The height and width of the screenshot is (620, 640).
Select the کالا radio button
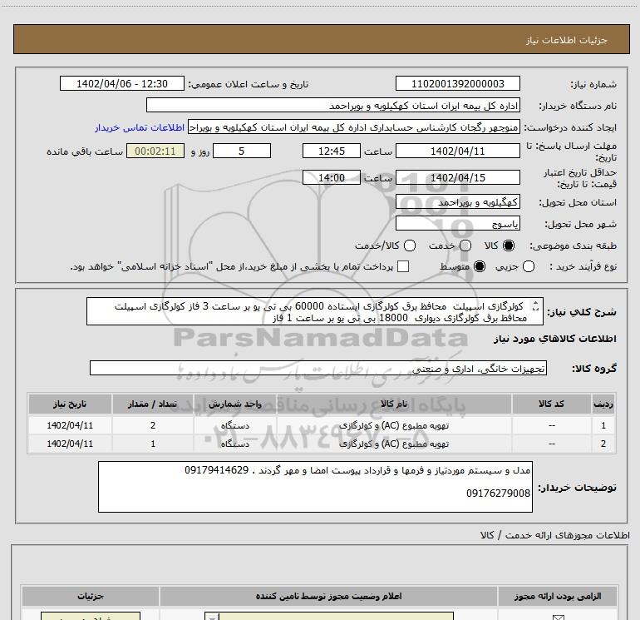(509, 246)
